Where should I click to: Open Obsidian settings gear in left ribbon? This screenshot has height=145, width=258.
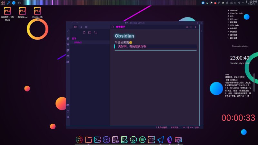coord(68,117)
